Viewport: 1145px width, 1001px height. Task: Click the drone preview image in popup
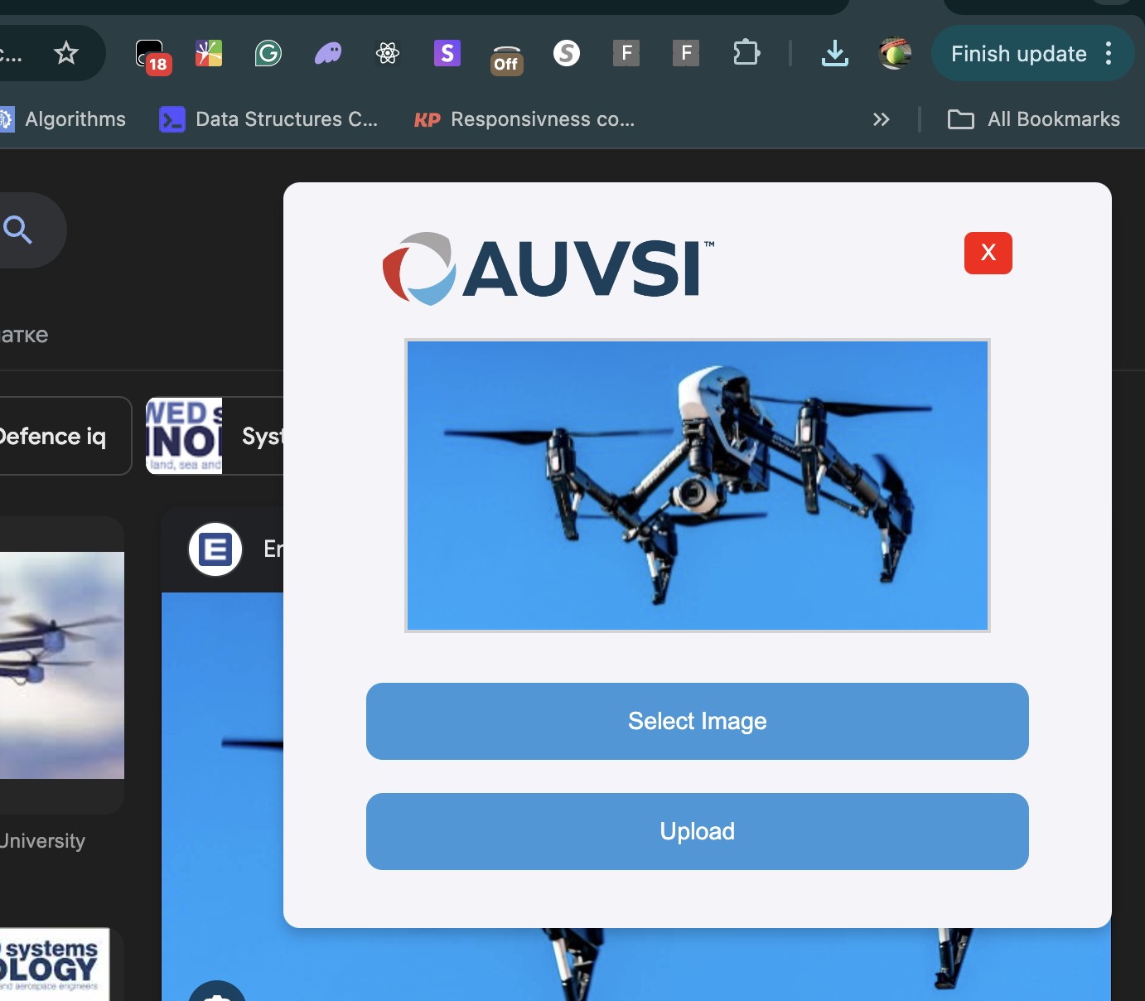698,486
